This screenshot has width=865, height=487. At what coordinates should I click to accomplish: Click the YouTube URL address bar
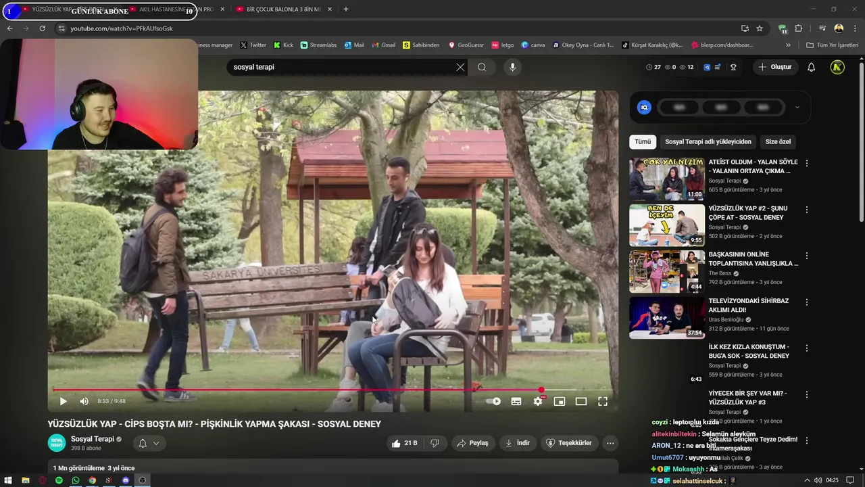(399, 28)
